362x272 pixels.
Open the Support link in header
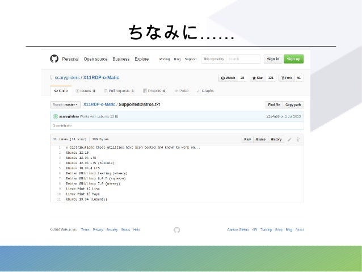click(x=191, y=59)
